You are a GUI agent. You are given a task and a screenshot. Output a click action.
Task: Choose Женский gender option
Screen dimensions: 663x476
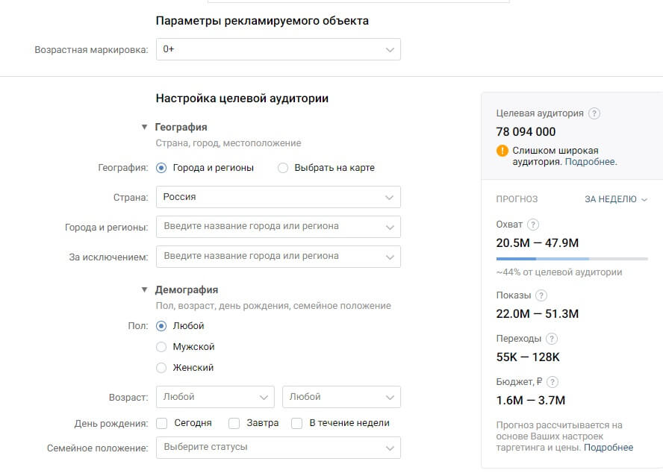pos(161,368)
